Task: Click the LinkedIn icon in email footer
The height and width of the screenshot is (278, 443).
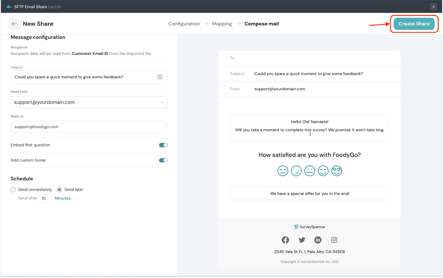Action: click(318, 240)
